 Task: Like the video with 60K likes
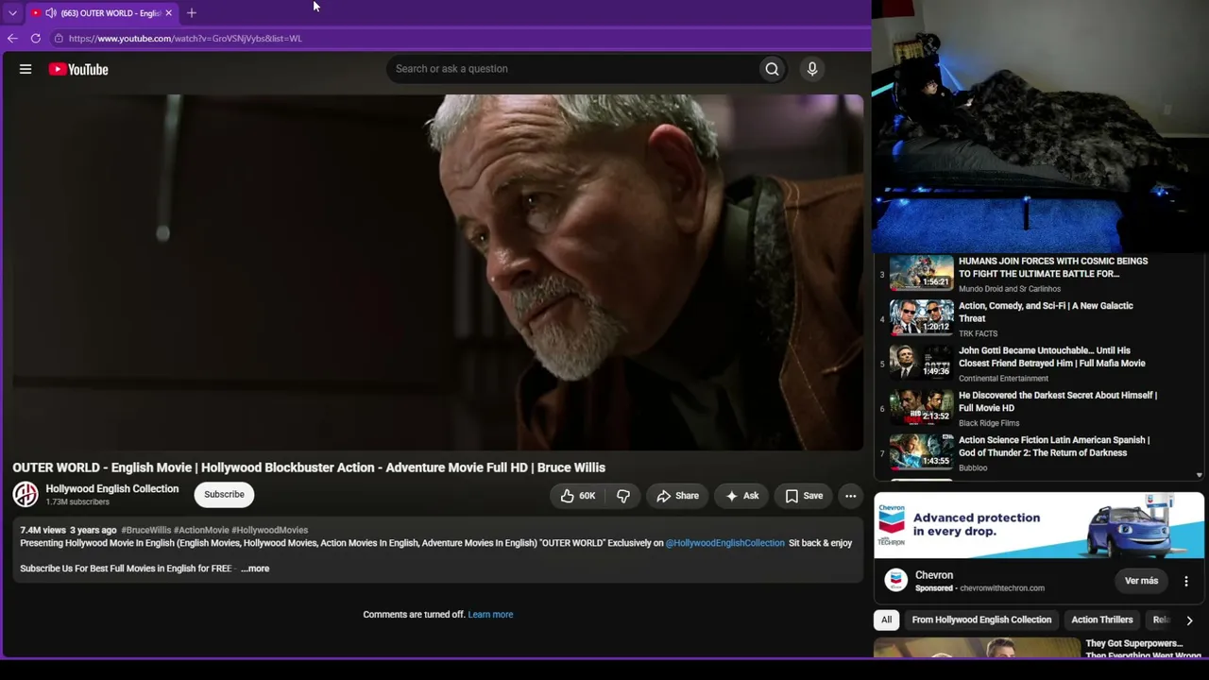pos(578,496)
